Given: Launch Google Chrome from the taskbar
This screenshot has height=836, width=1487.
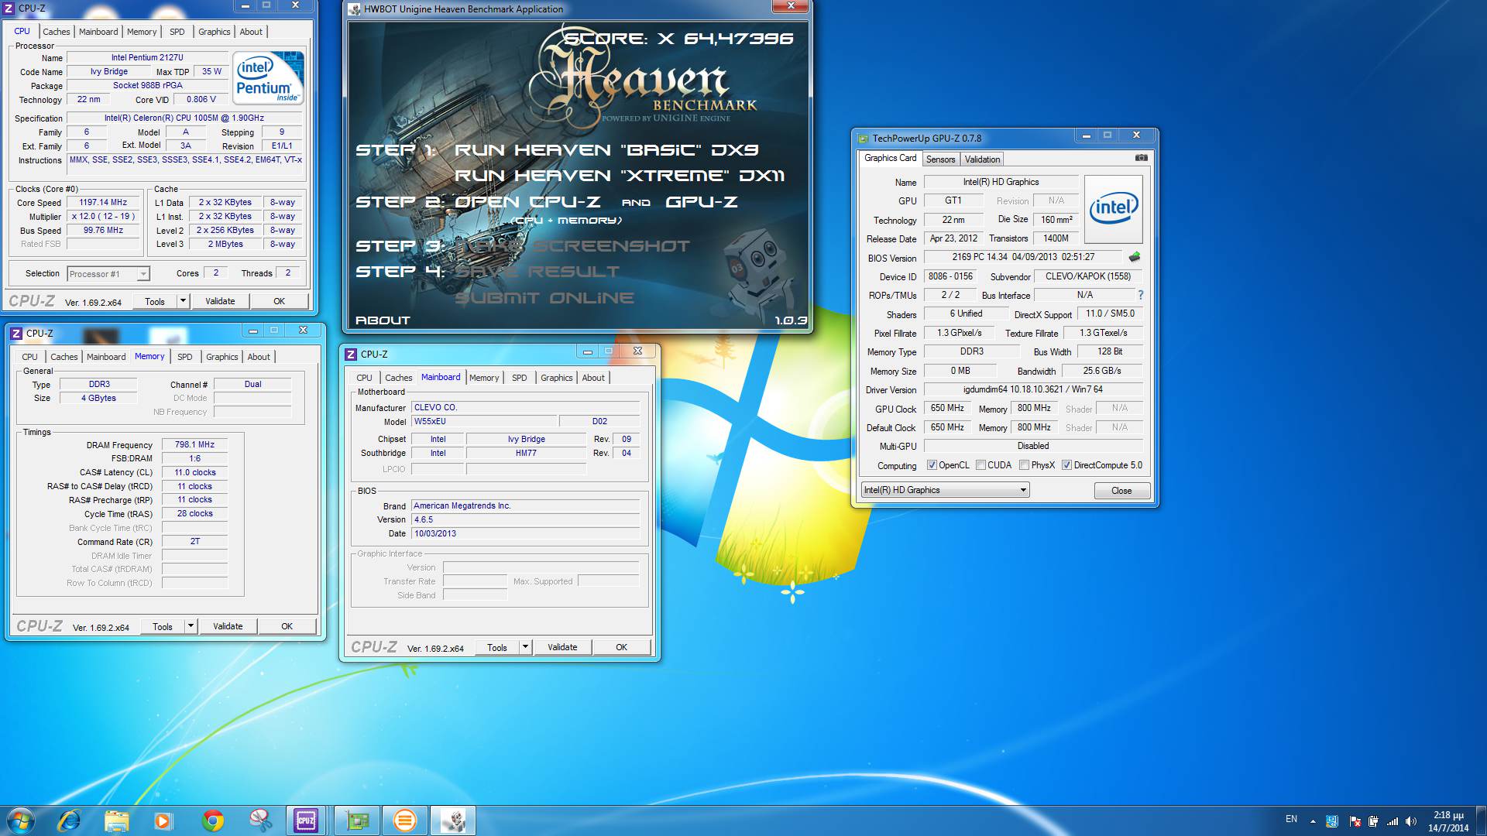Looking at the screenshot, I should pyautogui.click(x=212, y=821).
